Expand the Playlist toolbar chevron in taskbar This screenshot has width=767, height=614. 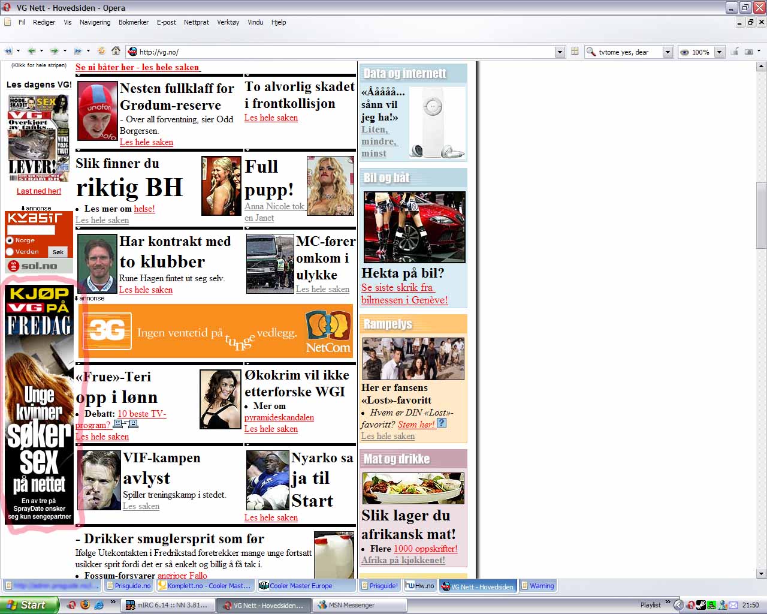tap(668, 602)
